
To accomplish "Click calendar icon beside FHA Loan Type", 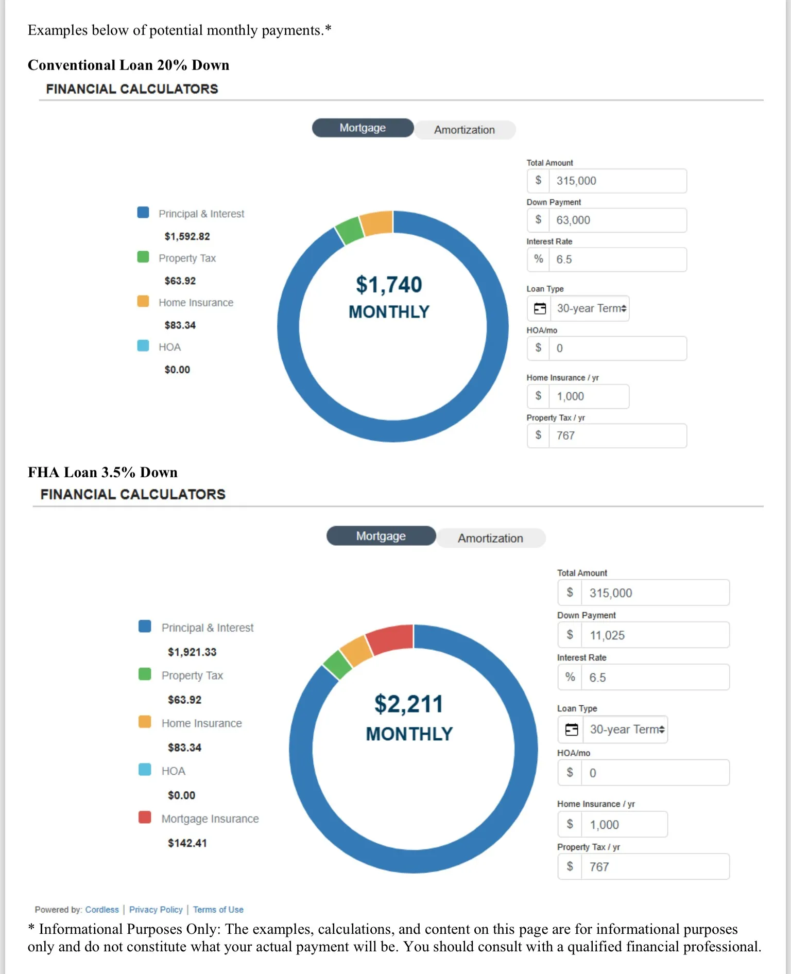I will [x=572, y=729].
